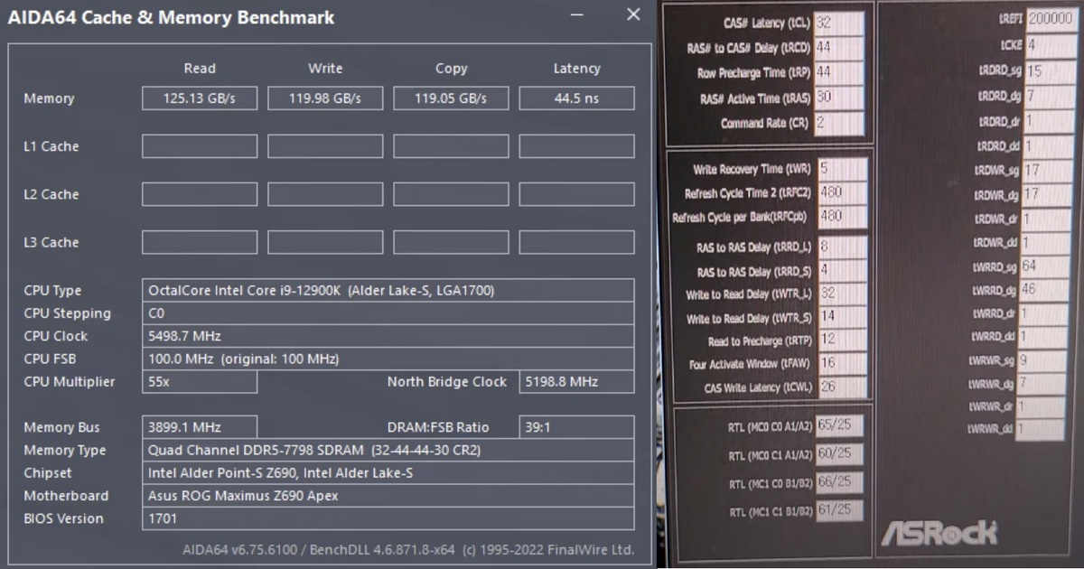This screenshot has width=1084, height=569.
Task: Click the AIDA64 v6.75.6100 version footer text
Action: tap(408, 549)
